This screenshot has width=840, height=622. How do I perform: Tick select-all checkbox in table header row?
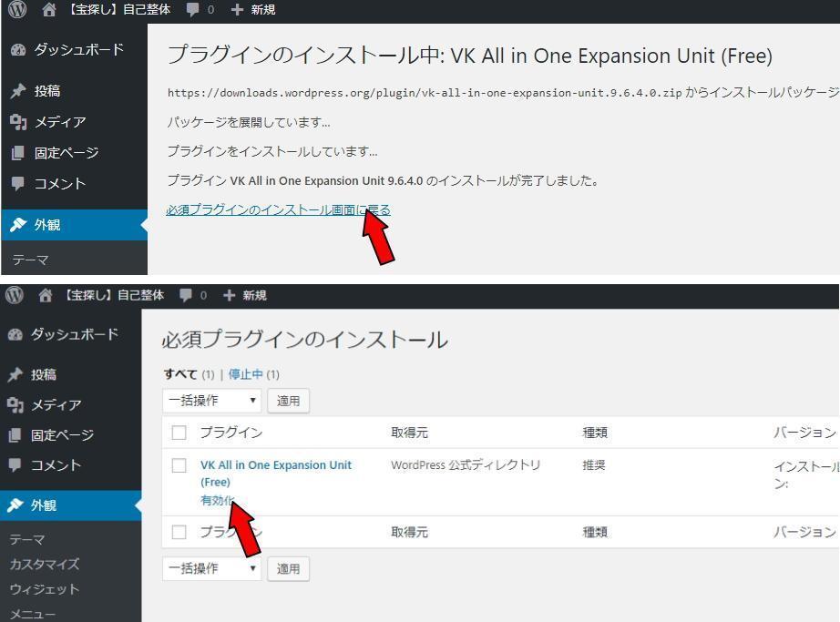(x=179, y=433)
